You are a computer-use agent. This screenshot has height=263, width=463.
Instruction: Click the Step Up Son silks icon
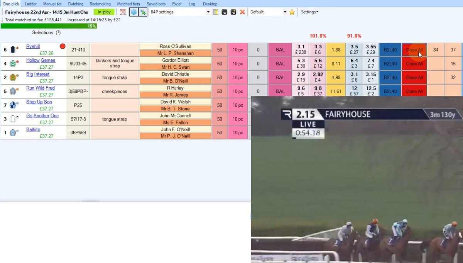14,105
